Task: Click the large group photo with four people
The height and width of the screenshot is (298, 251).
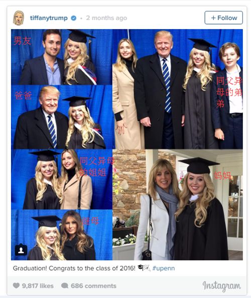Action: coord(178,89)
